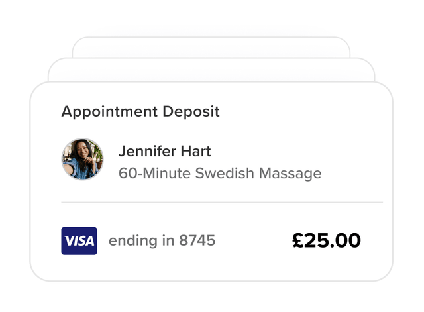Viewport: 424px width, 312px height.
Task: Click the '60-Minute' duration text
Action: [153, 174]
